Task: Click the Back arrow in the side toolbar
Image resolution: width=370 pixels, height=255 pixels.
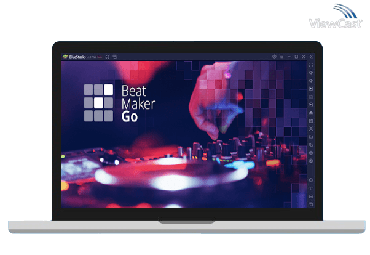Action: [311, 188]
